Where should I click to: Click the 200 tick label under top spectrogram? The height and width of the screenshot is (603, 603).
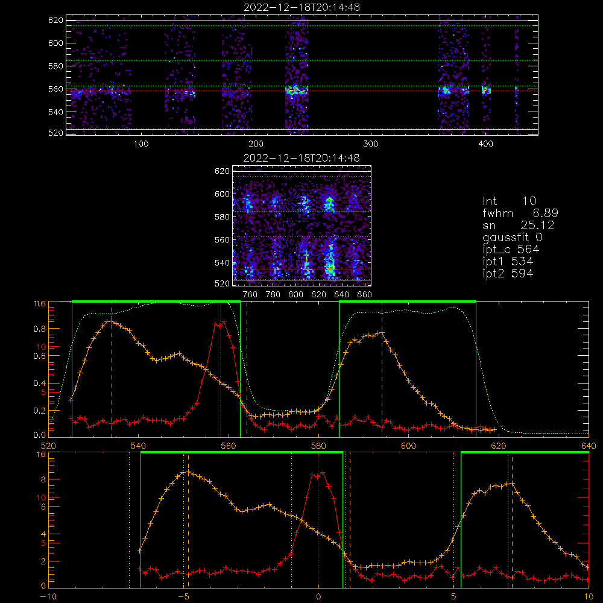tap(256, 144)
